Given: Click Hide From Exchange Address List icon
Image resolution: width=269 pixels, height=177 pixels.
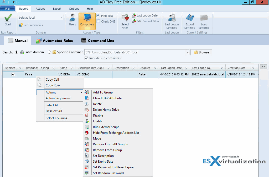Looking at the screenshot, I should 87,132.
